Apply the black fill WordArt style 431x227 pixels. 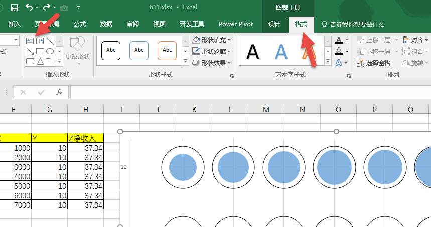click(252, 52)
